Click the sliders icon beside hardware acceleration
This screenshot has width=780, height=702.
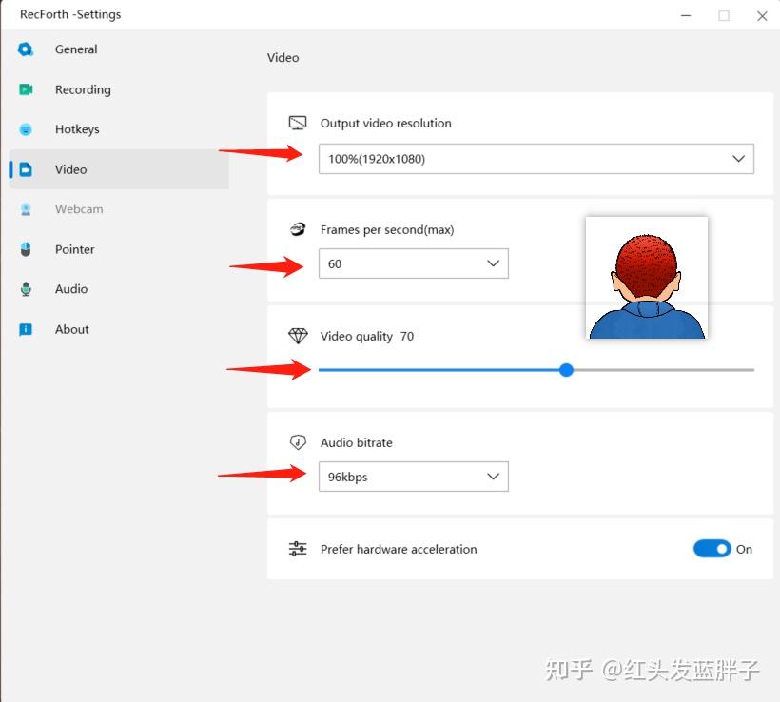pos(298,549)
